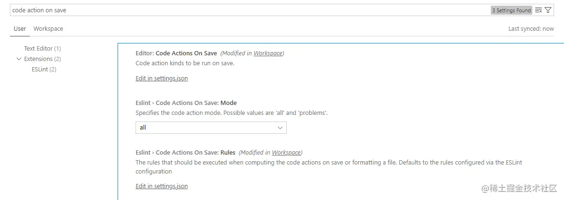564x200 pixels.
Task: Open the settings filter funnel icon
Action: click(x=548, y=10)
